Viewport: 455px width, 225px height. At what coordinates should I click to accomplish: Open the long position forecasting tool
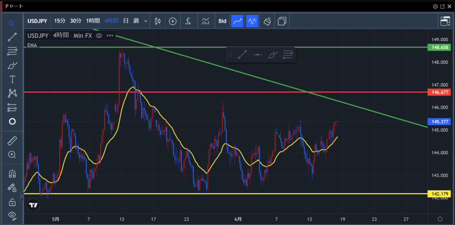coord(12,107)
